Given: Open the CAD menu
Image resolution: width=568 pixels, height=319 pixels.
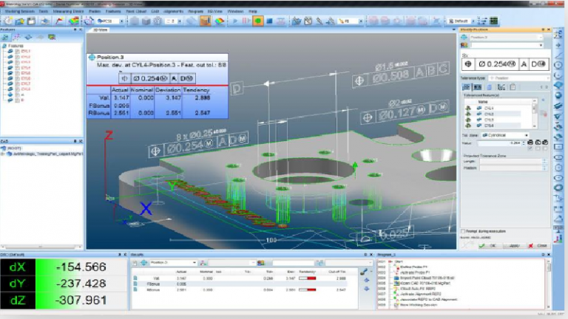Looking at the screenshot, I should tap(155, 11).
